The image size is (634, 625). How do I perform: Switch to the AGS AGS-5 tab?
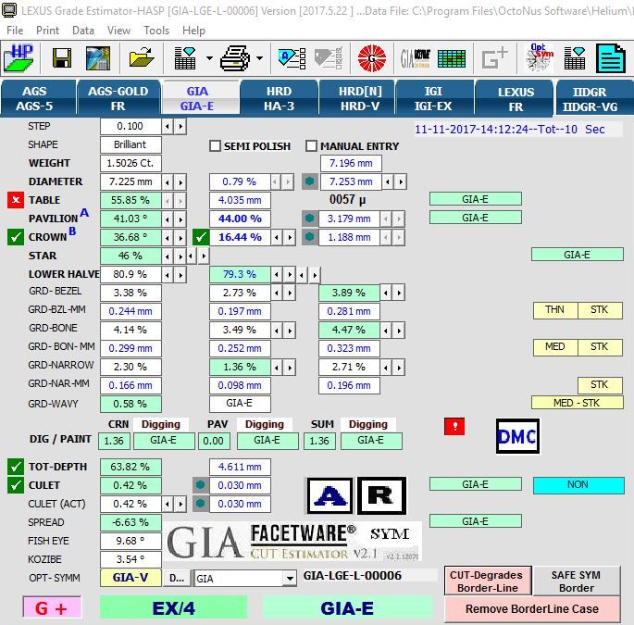(x=38, y=99)
